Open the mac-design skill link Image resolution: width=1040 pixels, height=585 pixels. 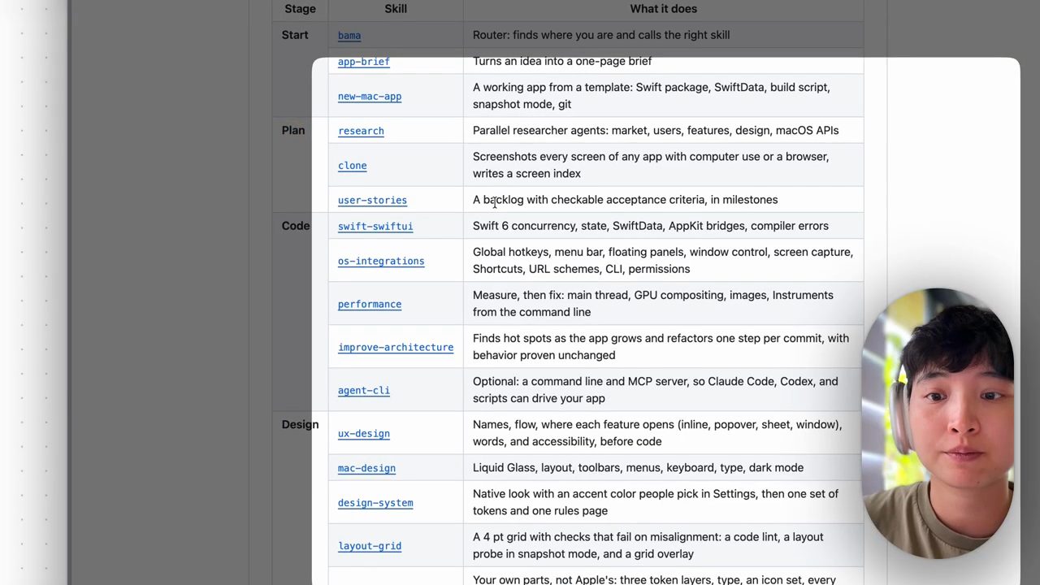(366, 468)
